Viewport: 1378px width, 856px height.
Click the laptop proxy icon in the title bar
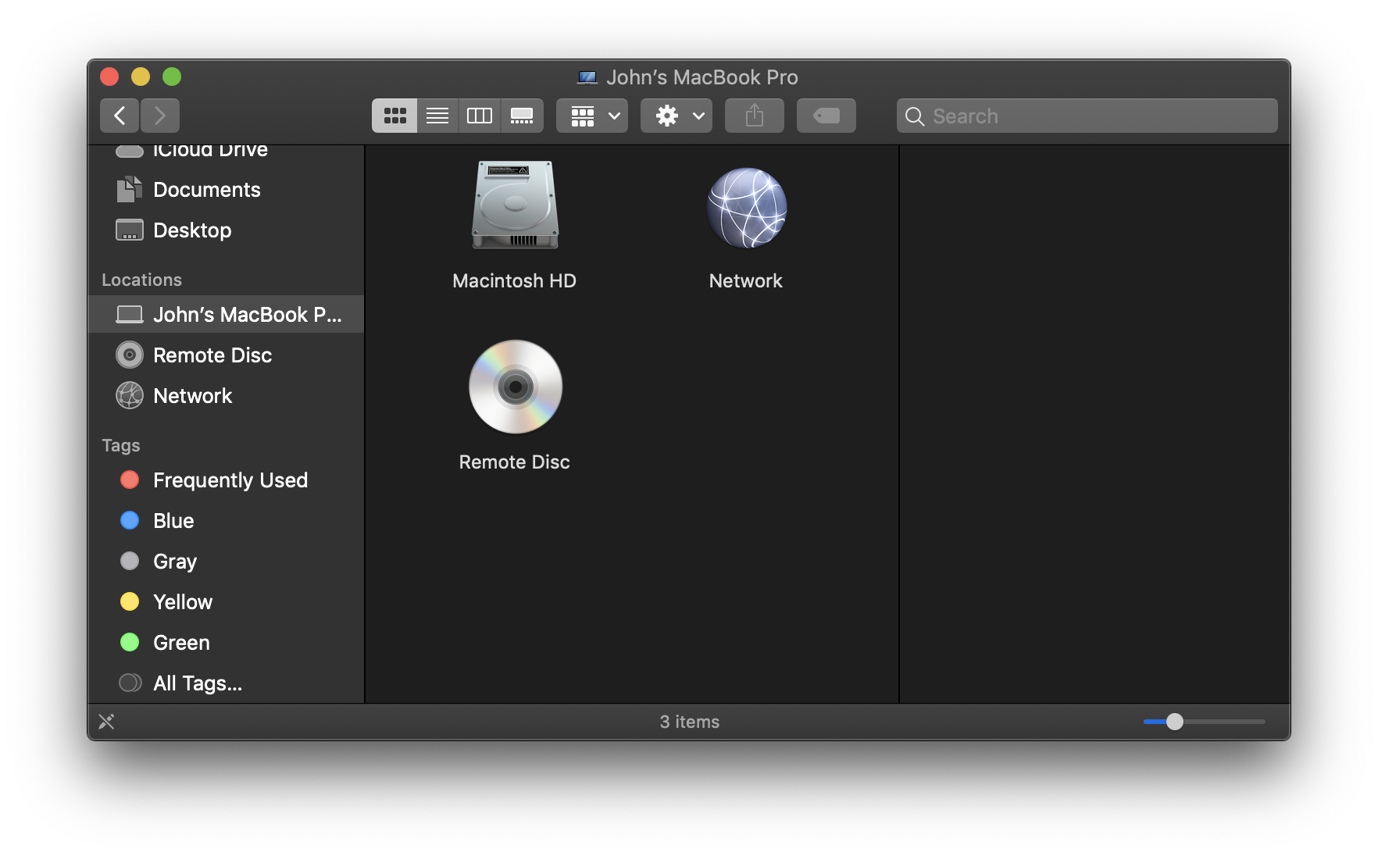(x=587, y=77)
